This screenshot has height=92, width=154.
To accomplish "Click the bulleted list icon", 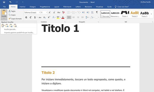I will pos(69,12).
